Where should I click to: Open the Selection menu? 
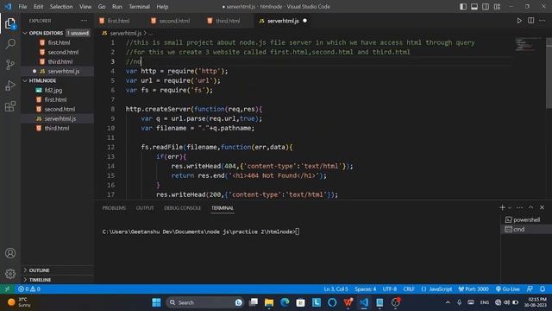[61, 7]
